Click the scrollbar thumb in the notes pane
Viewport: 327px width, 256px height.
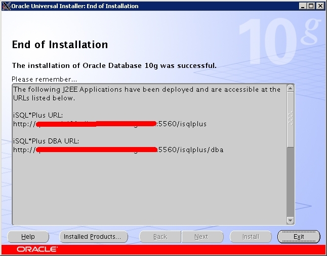pos(290,120)
